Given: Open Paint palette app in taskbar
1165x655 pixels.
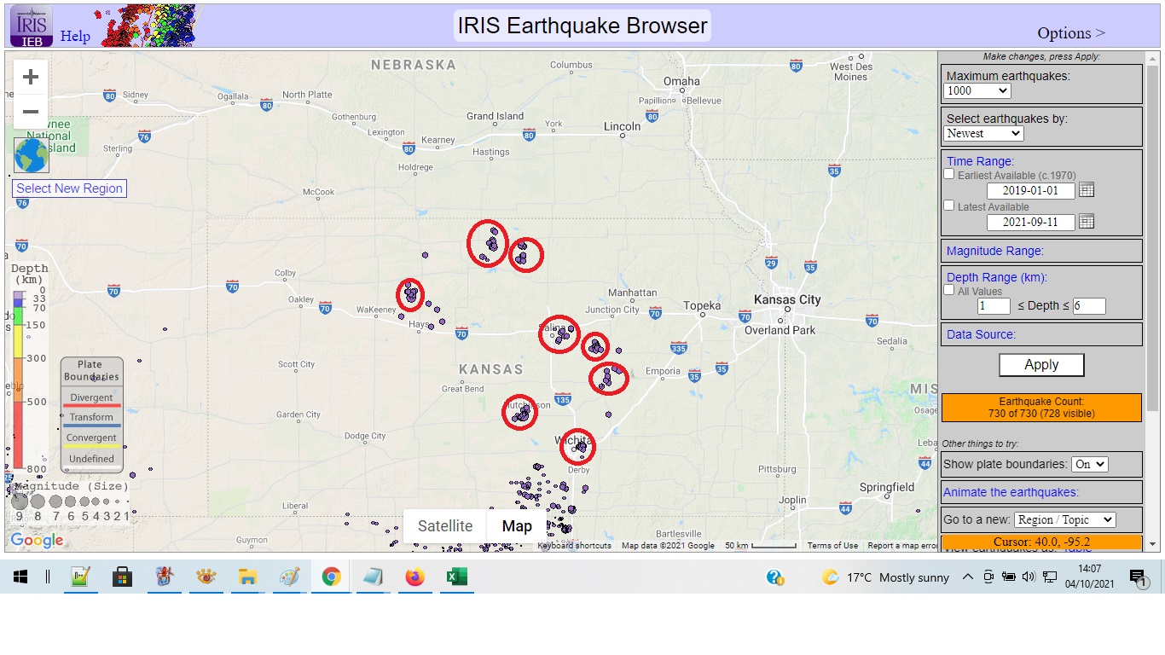Looking at the screenshot, I should tap(289, 577).
